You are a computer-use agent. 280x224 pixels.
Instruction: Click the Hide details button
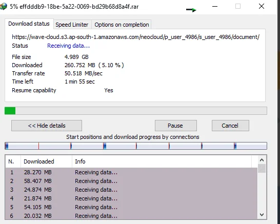point(47,126)
